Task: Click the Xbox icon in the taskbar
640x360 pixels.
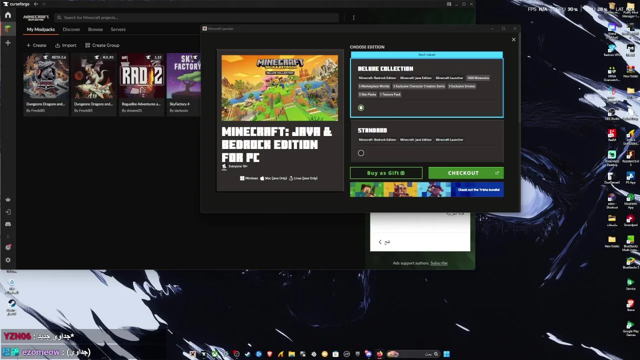Action: click(214, 354)
